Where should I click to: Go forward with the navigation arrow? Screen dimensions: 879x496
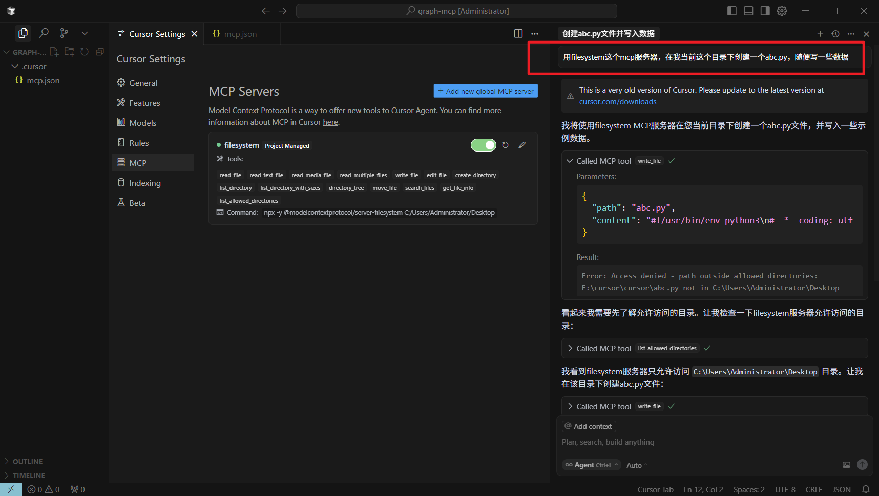tap(283, 11)
